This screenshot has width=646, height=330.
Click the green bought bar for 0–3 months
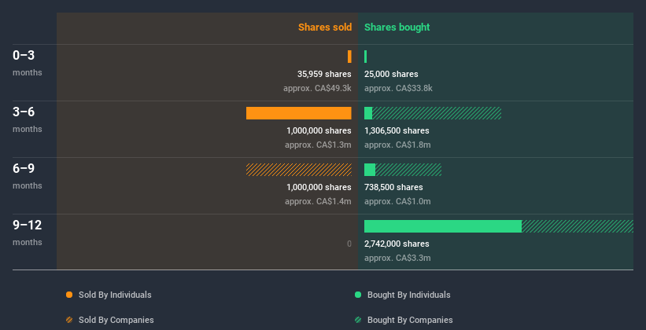point(365,57)
